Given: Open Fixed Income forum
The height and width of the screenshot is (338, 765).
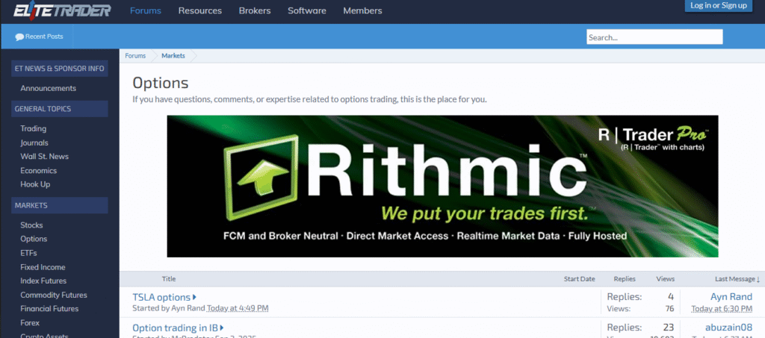Looking at the screenshot, I should coord(43,267).
